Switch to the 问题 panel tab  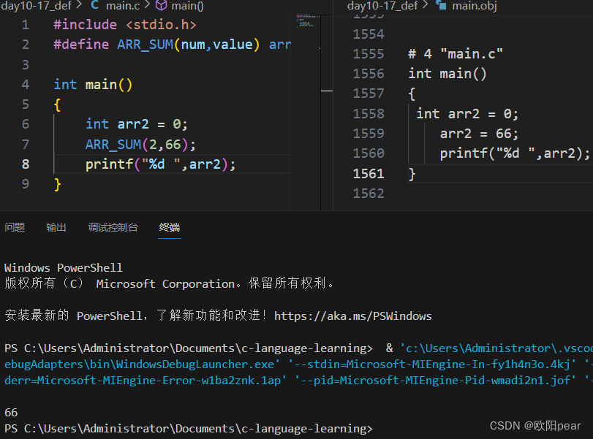(x=15, y=227)
